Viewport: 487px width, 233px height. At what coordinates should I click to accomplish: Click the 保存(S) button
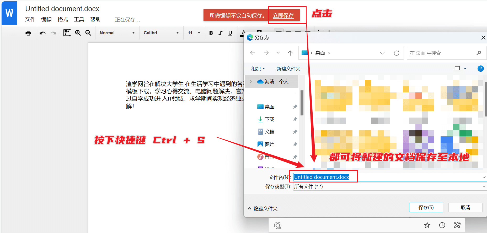[426, 207]
